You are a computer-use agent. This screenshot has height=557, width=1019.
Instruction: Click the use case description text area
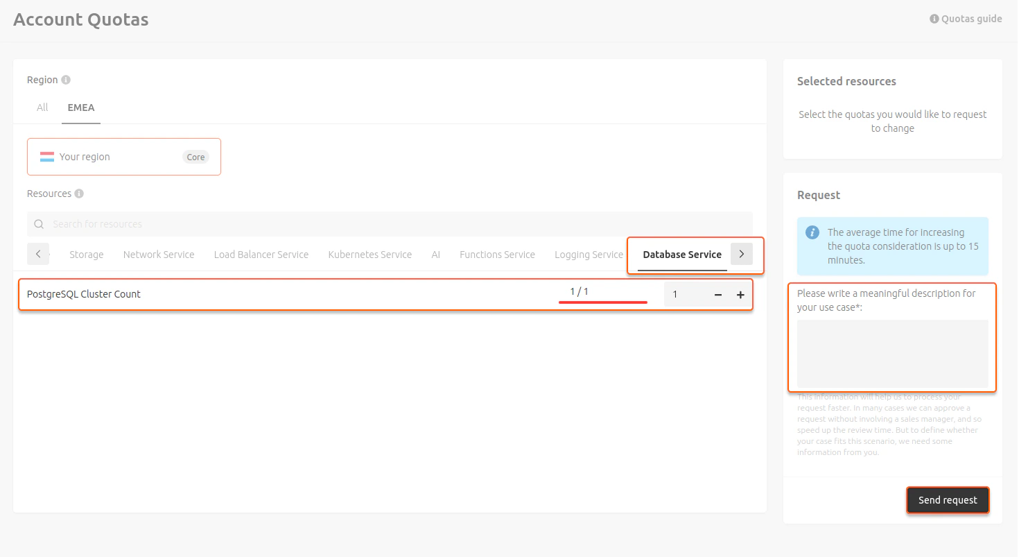click(892, 353)
